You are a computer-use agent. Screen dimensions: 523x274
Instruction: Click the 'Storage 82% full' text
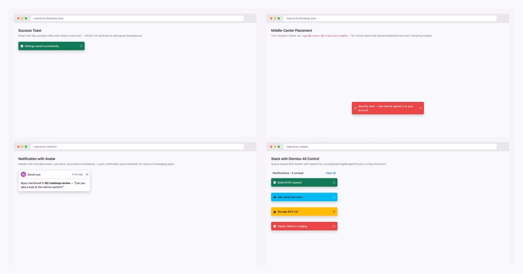click(288, 212)
